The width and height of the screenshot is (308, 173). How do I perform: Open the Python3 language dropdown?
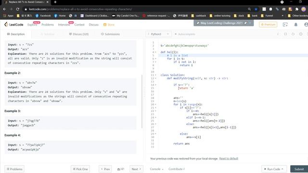point(158,34)
